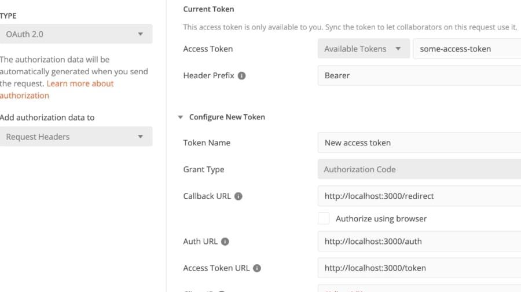Image resolution: width=521 pixels, height=292 pixels.
Task: Click info icon beside Access Token URL
Action: pyautogui.click(x=257, y=268)
